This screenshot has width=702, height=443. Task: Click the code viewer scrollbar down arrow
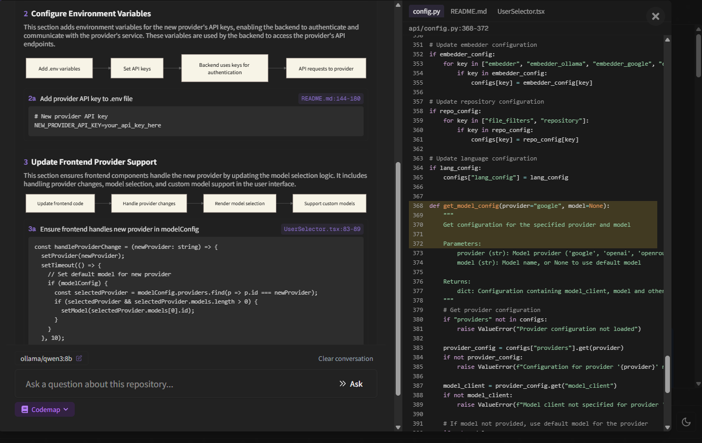click(x=667, y=427)
